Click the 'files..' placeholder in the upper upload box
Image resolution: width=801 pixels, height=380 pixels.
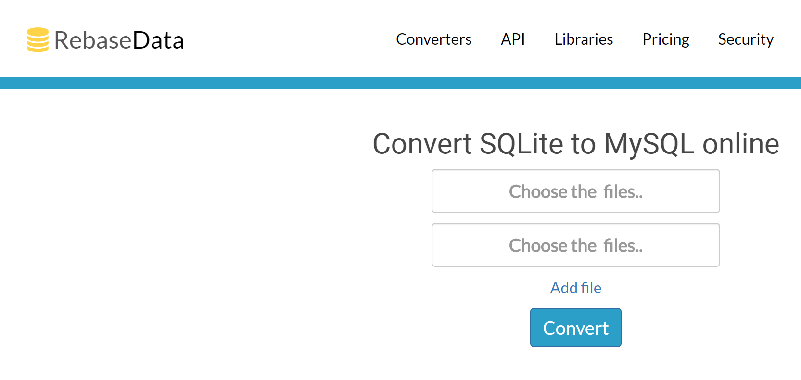coord(623,192)
